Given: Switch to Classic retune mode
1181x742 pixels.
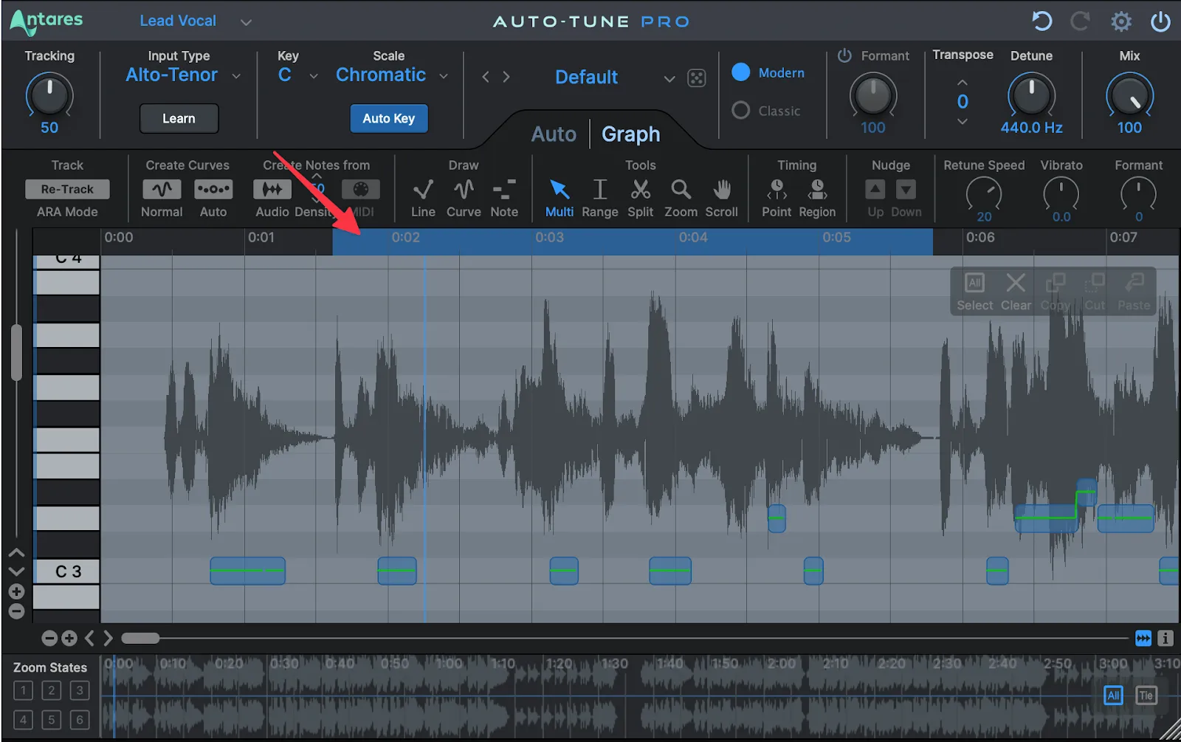Looking at the screenshot, I should tap(740, 111).
